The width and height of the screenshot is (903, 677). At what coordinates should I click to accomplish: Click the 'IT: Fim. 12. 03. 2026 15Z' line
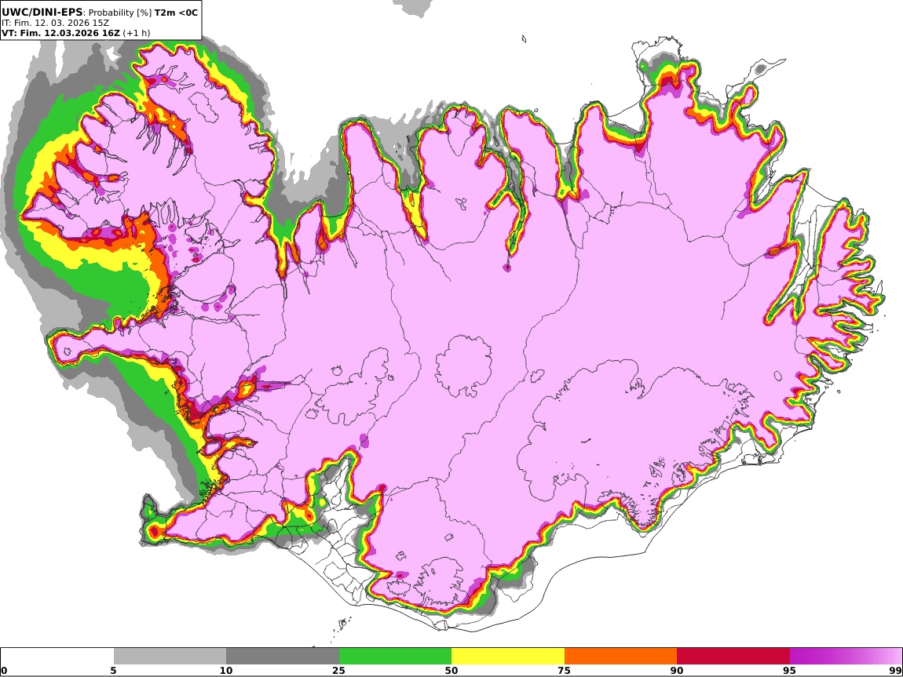click(55, 23)
